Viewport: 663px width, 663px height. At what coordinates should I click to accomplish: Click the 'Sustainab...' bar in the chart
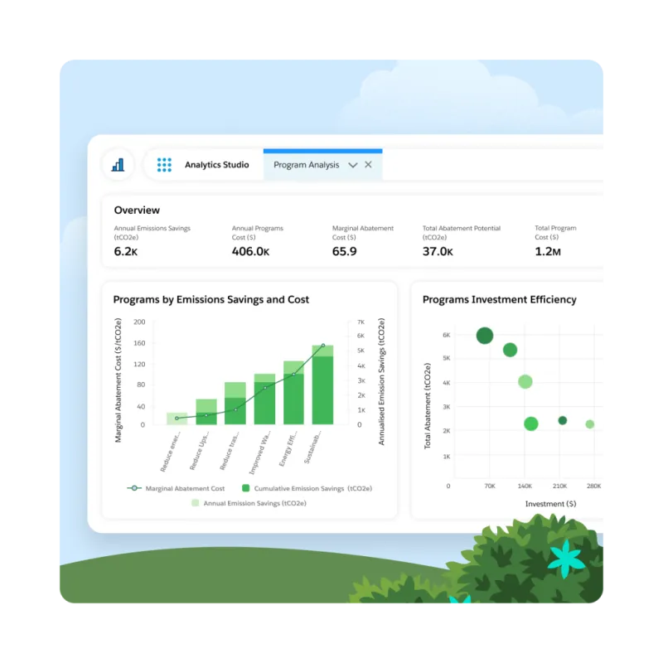[x=322, y=385]
